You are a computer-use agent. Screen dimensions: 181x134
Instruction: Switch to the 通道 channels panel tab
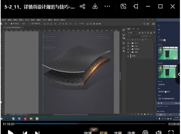point(133,29)
